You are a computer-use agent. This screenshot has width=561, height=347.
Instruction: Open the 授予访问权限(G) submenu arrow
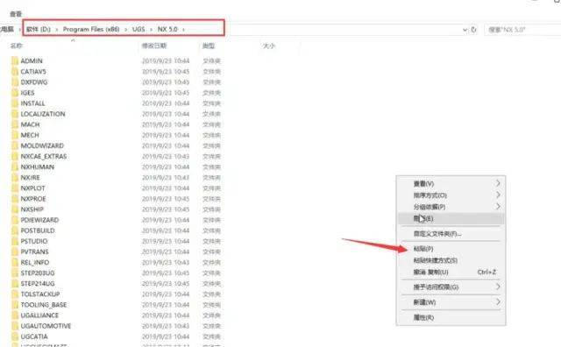[498, 287]
